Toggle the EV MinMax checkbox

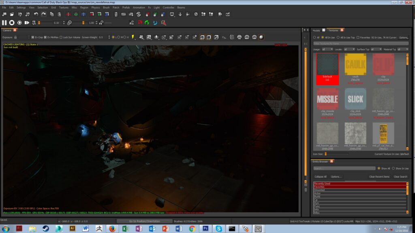45,37
